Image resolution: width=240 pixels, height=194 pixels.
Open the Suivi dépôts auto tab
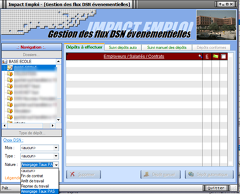pos(123,48)
